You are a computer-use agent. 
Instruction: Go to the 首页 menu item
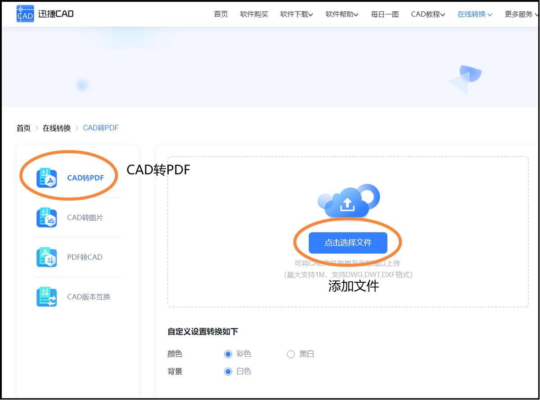[x=220, y=14]
